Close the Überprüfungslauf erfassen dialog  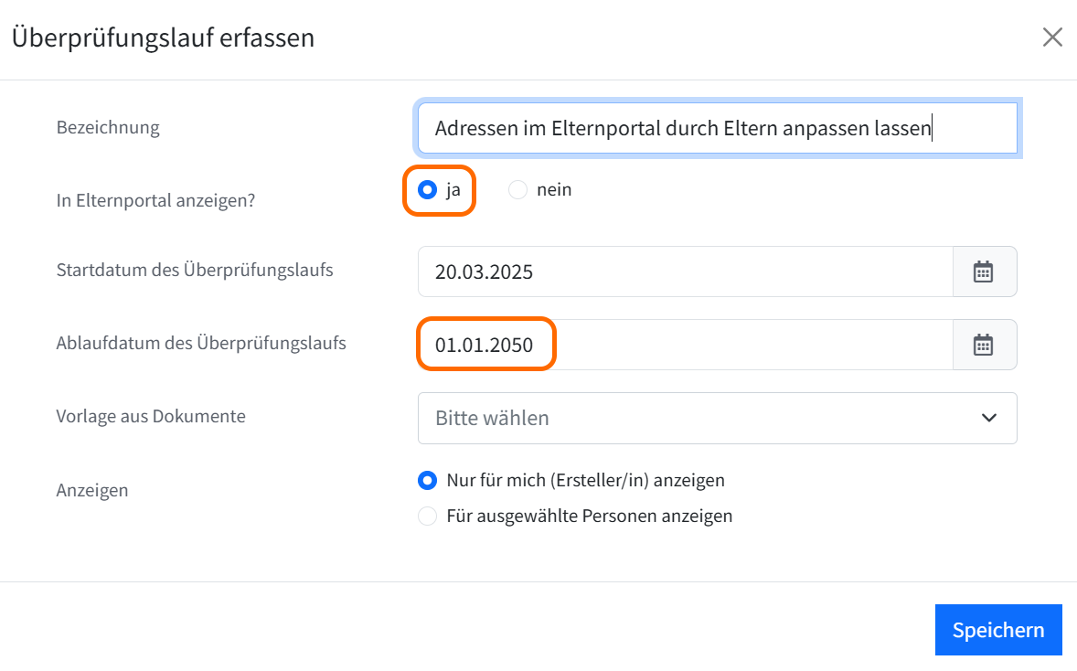tap(1052, 37)
